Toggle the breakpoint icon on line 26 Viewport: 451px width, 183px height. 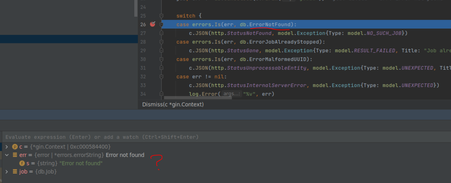click(153, 24)
